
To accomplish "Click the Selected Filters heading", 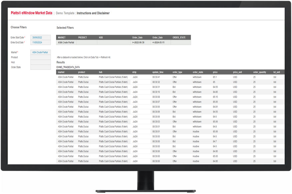I will click(65, 28).
